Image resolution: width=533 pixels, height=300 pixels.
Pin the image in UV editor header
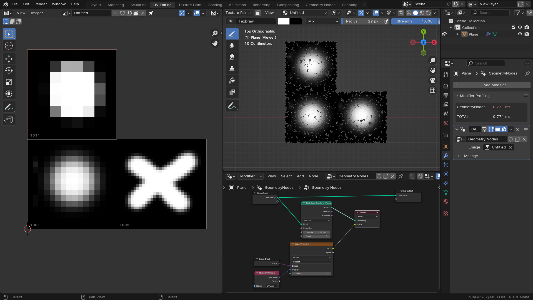point(151,13)
